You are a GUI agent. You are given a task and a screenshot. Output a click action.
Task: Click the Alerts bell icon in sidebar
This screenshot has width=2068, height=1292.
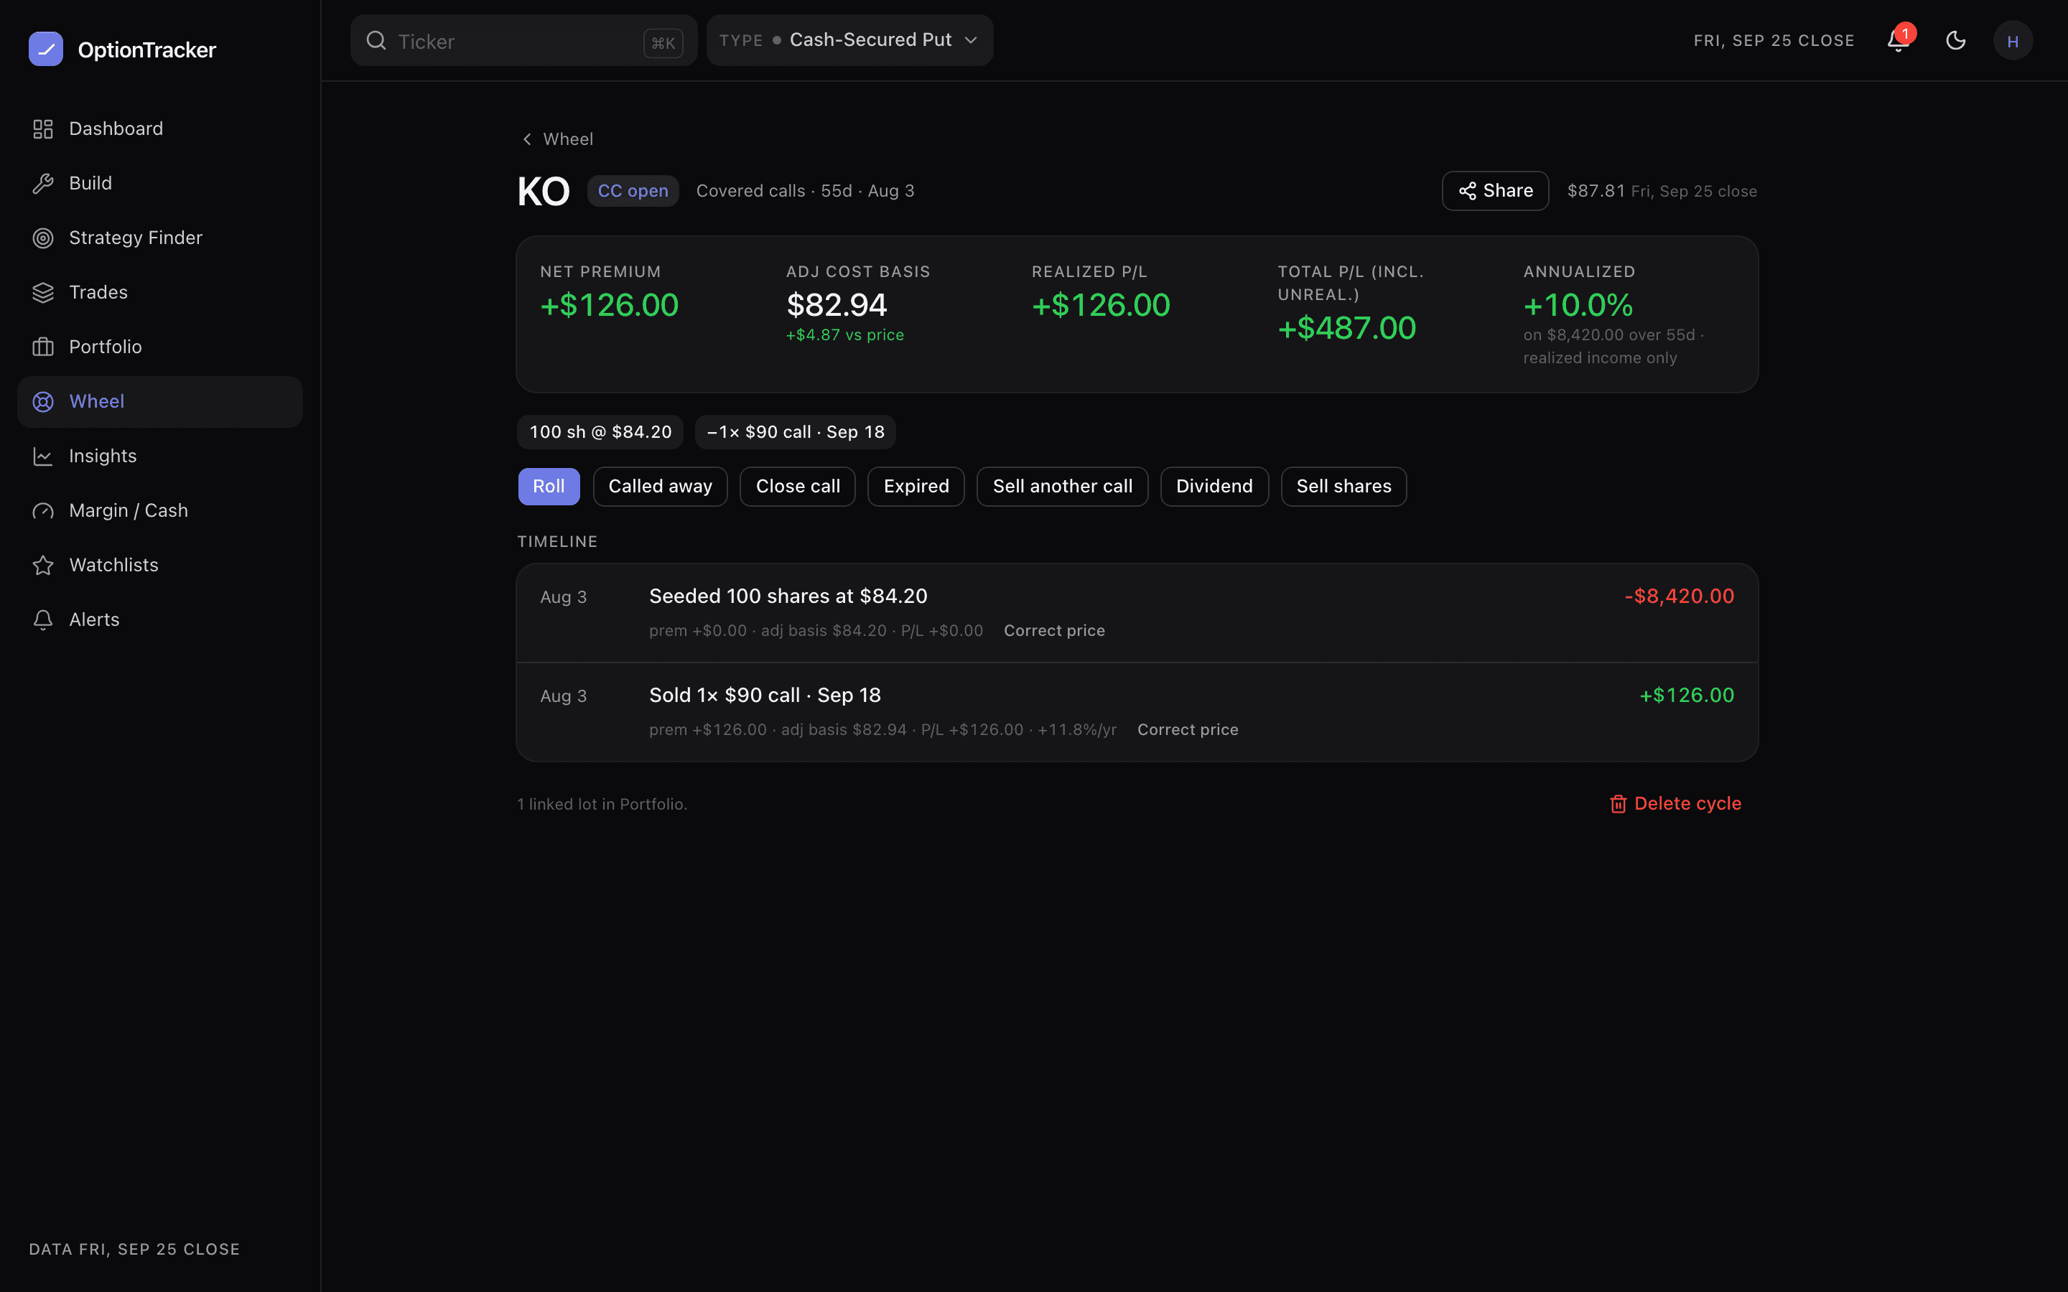click(x=43, y=619)
